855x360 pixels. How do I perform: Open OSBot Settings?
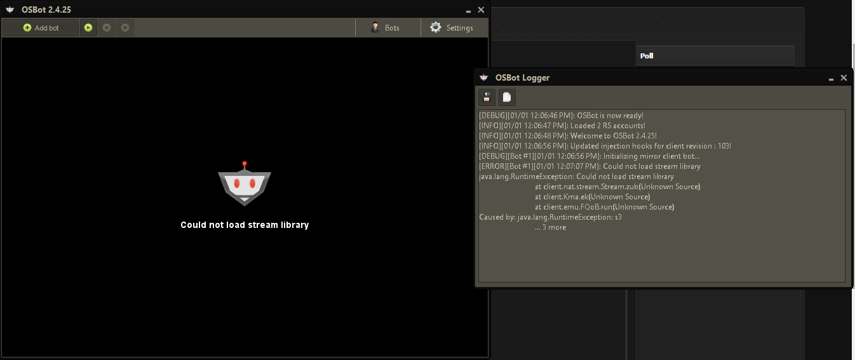(x=454, y=28)
